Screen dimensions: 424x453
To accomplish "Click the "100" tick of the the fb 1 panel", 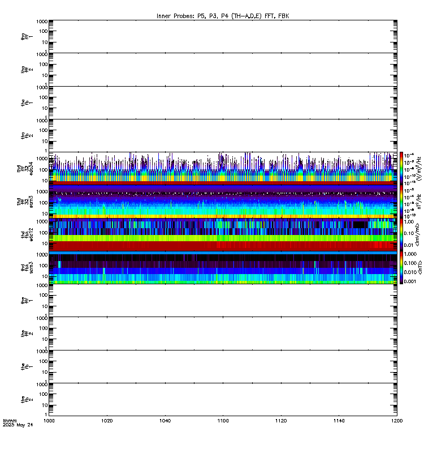I will click(44, 361).
